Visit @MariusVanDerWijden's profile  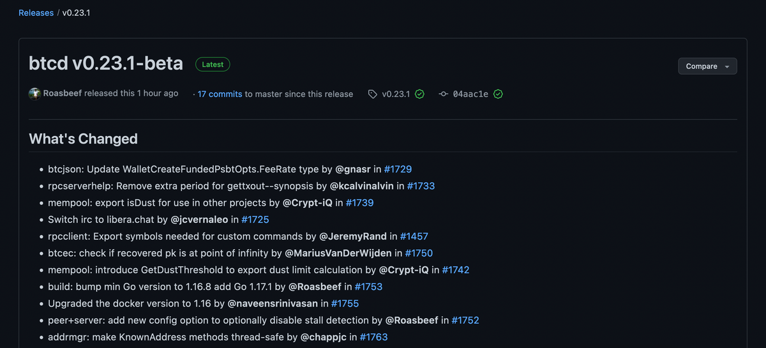(x=339, y=253)
